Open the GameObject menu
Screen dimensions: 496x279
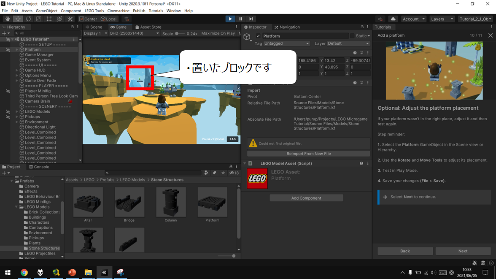tap(46, 11)
